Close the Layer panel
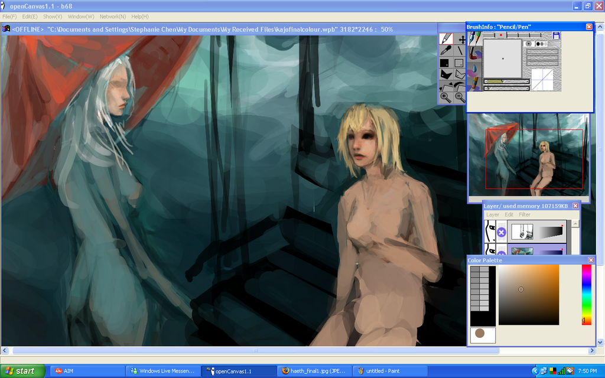605x378 pixels. (575, 206)
